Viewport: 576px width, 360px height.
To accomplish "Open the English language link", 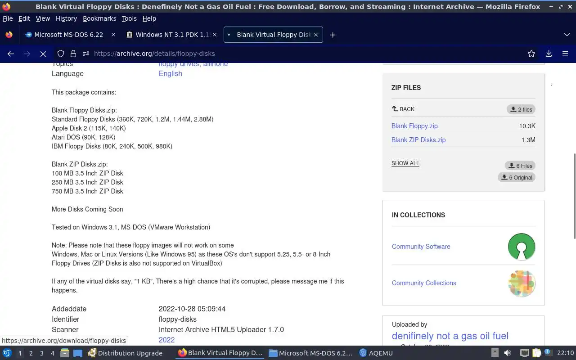I will pyautogui.click(x=171, y=74).
